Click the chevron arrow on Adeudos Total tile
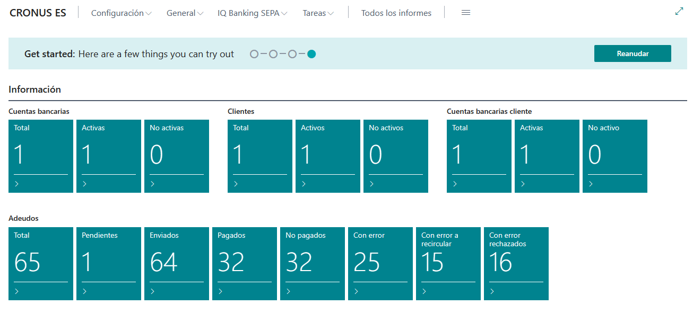The image size is (693, 314). point(17,291)
